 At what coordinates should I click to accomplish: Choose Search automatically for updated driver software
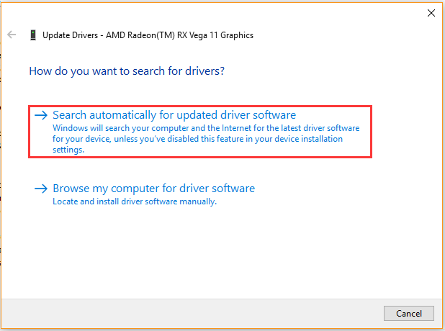200,132
